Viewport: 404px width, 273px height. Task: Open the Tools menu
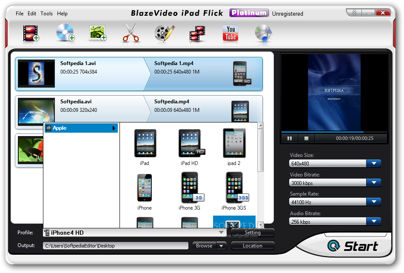tap(47, 13)
